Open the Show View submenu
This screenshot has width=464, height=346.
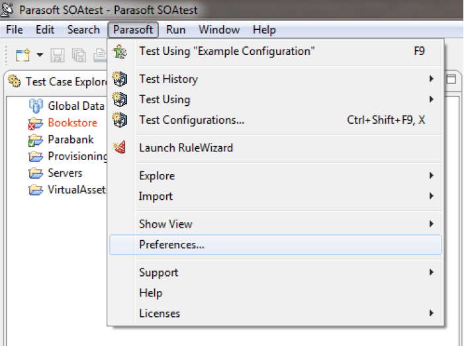pyautogui.click(x=275, y=224)
